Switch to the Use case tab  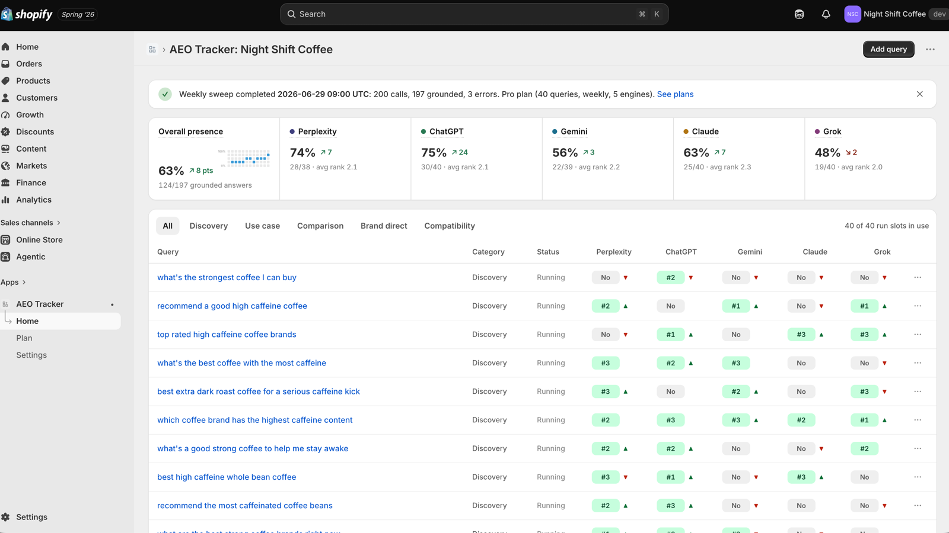(262, 226)
